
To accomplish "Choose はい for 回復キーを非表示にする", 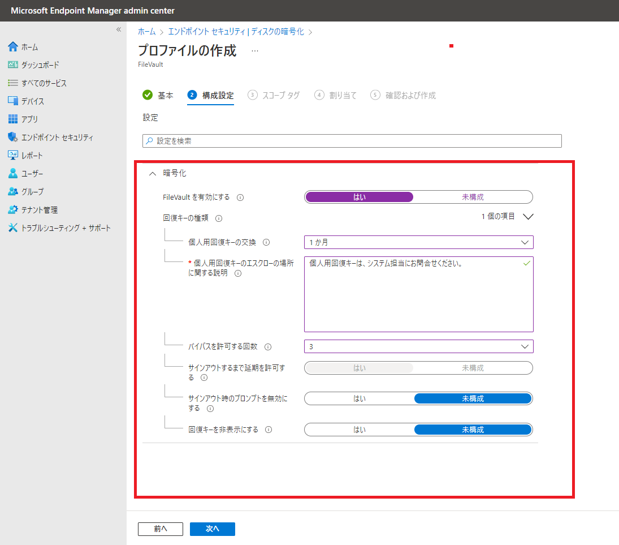I will 359,430.
